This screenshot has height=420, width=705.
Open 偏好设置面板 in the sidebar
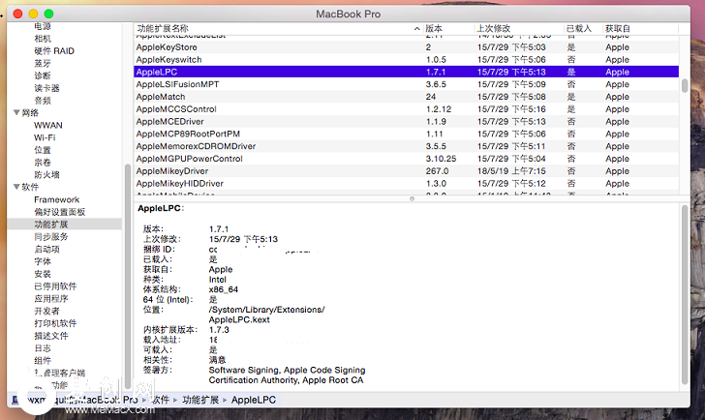[x=59, y=212]
